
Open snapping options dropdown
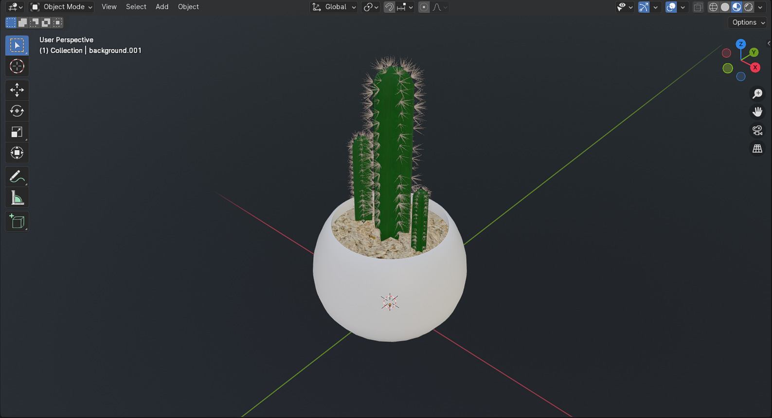(405, 7)
